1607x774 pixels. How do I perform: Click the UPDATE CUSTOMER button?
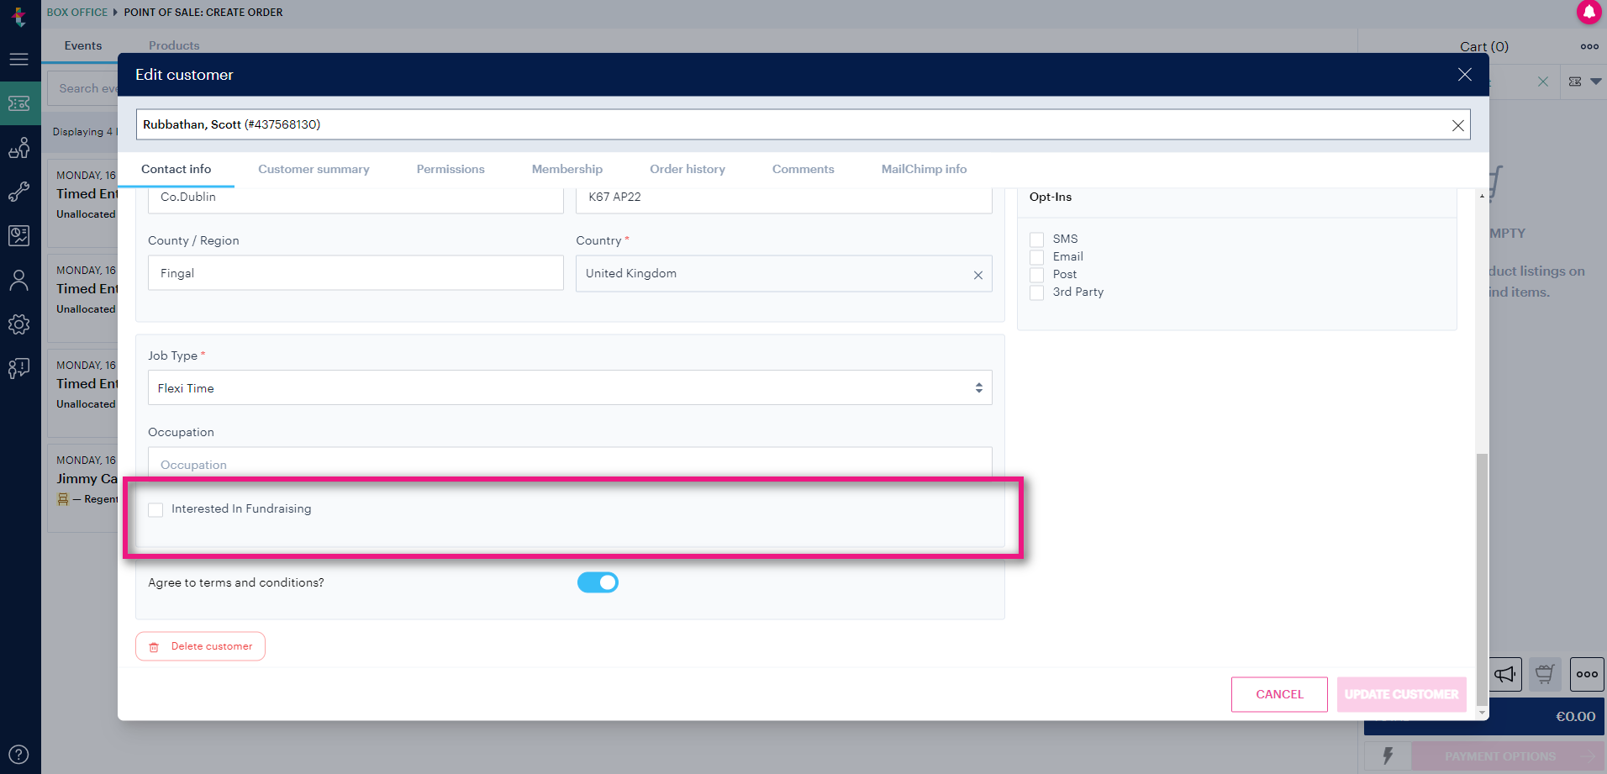[x=1402, y=694]
